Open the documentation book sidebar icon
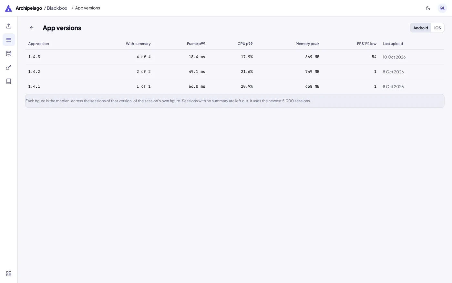This screenshot has width=452, height=283. click(x=9, y=82)
